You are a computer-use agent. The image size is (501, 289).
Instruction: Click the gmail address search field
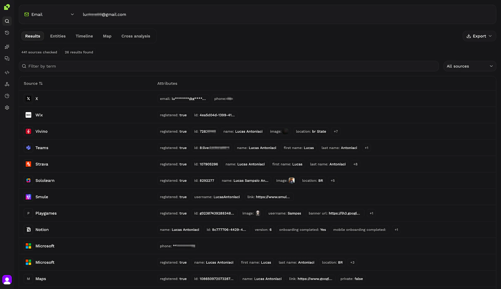click(105, 14)
